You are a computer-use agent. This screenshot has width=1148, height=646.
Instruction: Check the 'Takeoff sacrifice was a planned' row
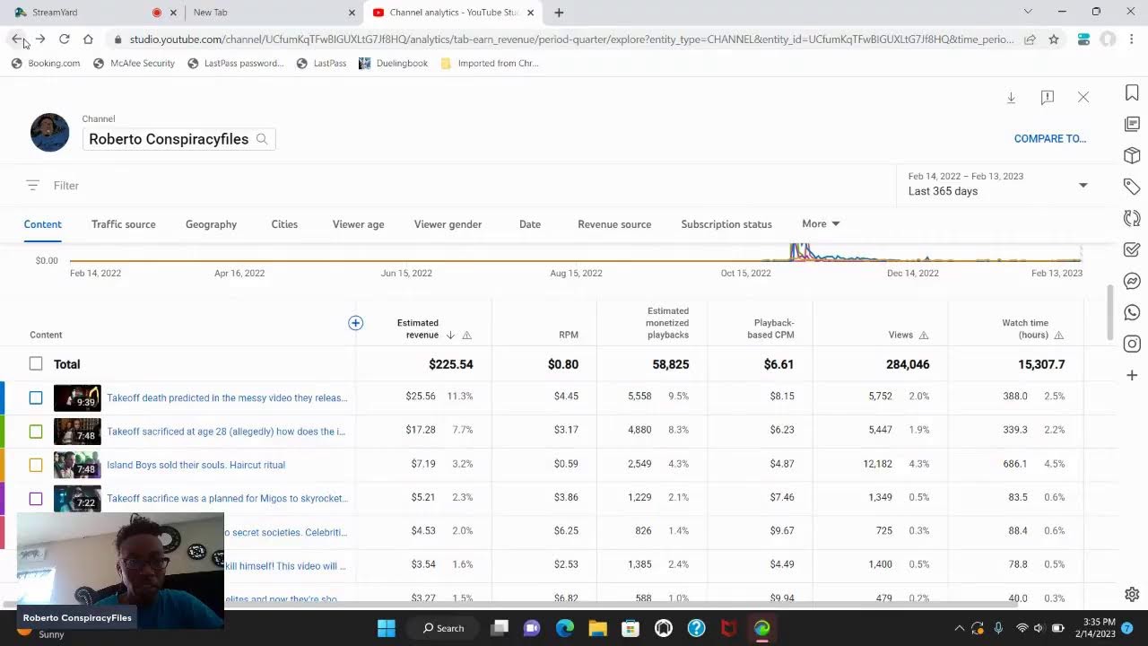[36, 498]
